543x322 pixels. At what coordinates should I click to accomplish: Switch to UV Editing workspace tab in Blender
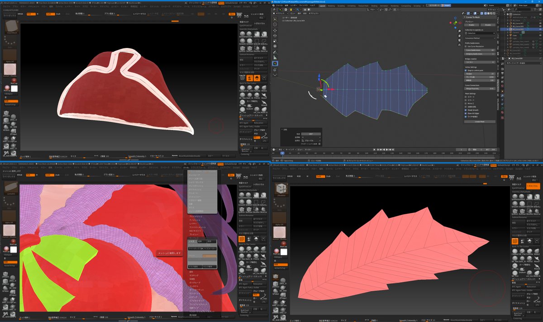351,6
